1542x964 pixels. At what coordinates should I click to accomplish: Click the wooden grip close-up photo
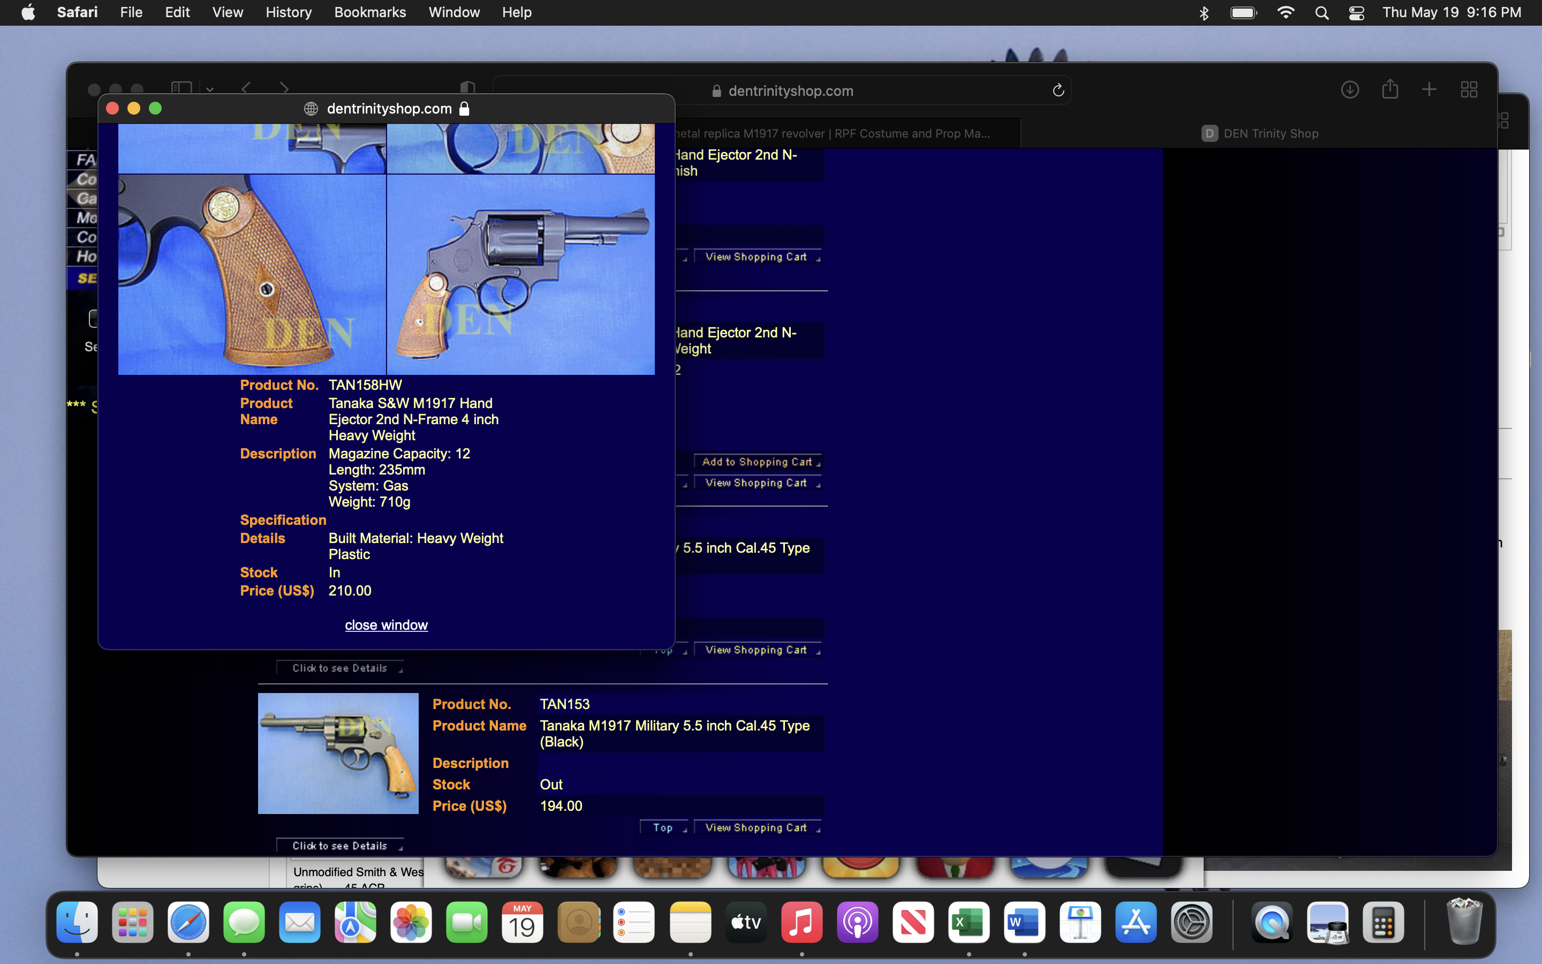[252, 275]
